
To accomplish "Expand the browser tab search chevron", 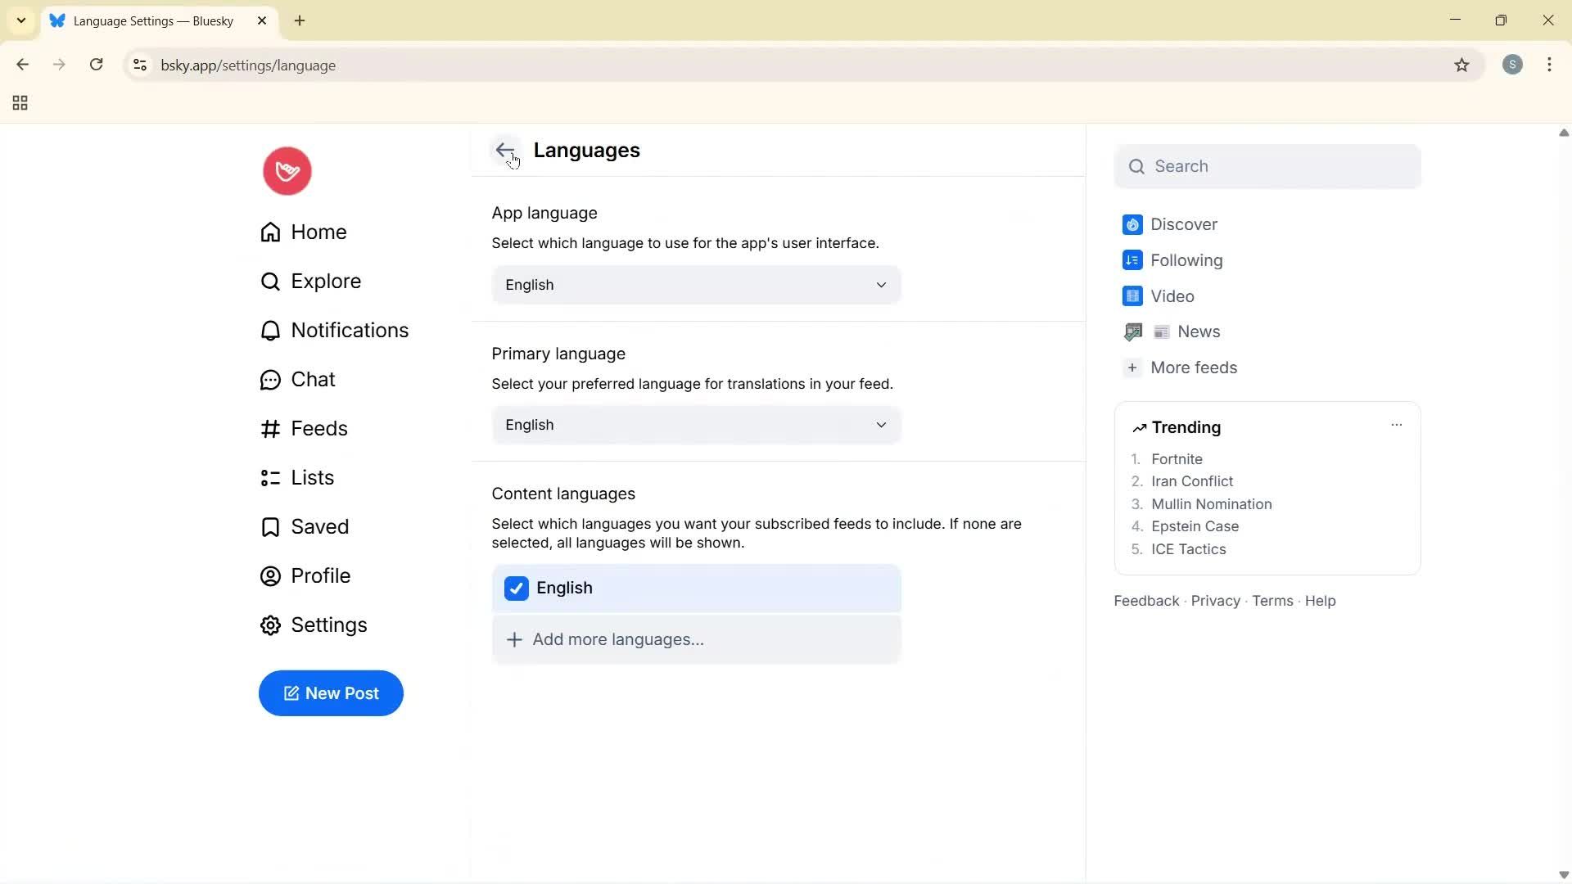I will pos(21,20).
